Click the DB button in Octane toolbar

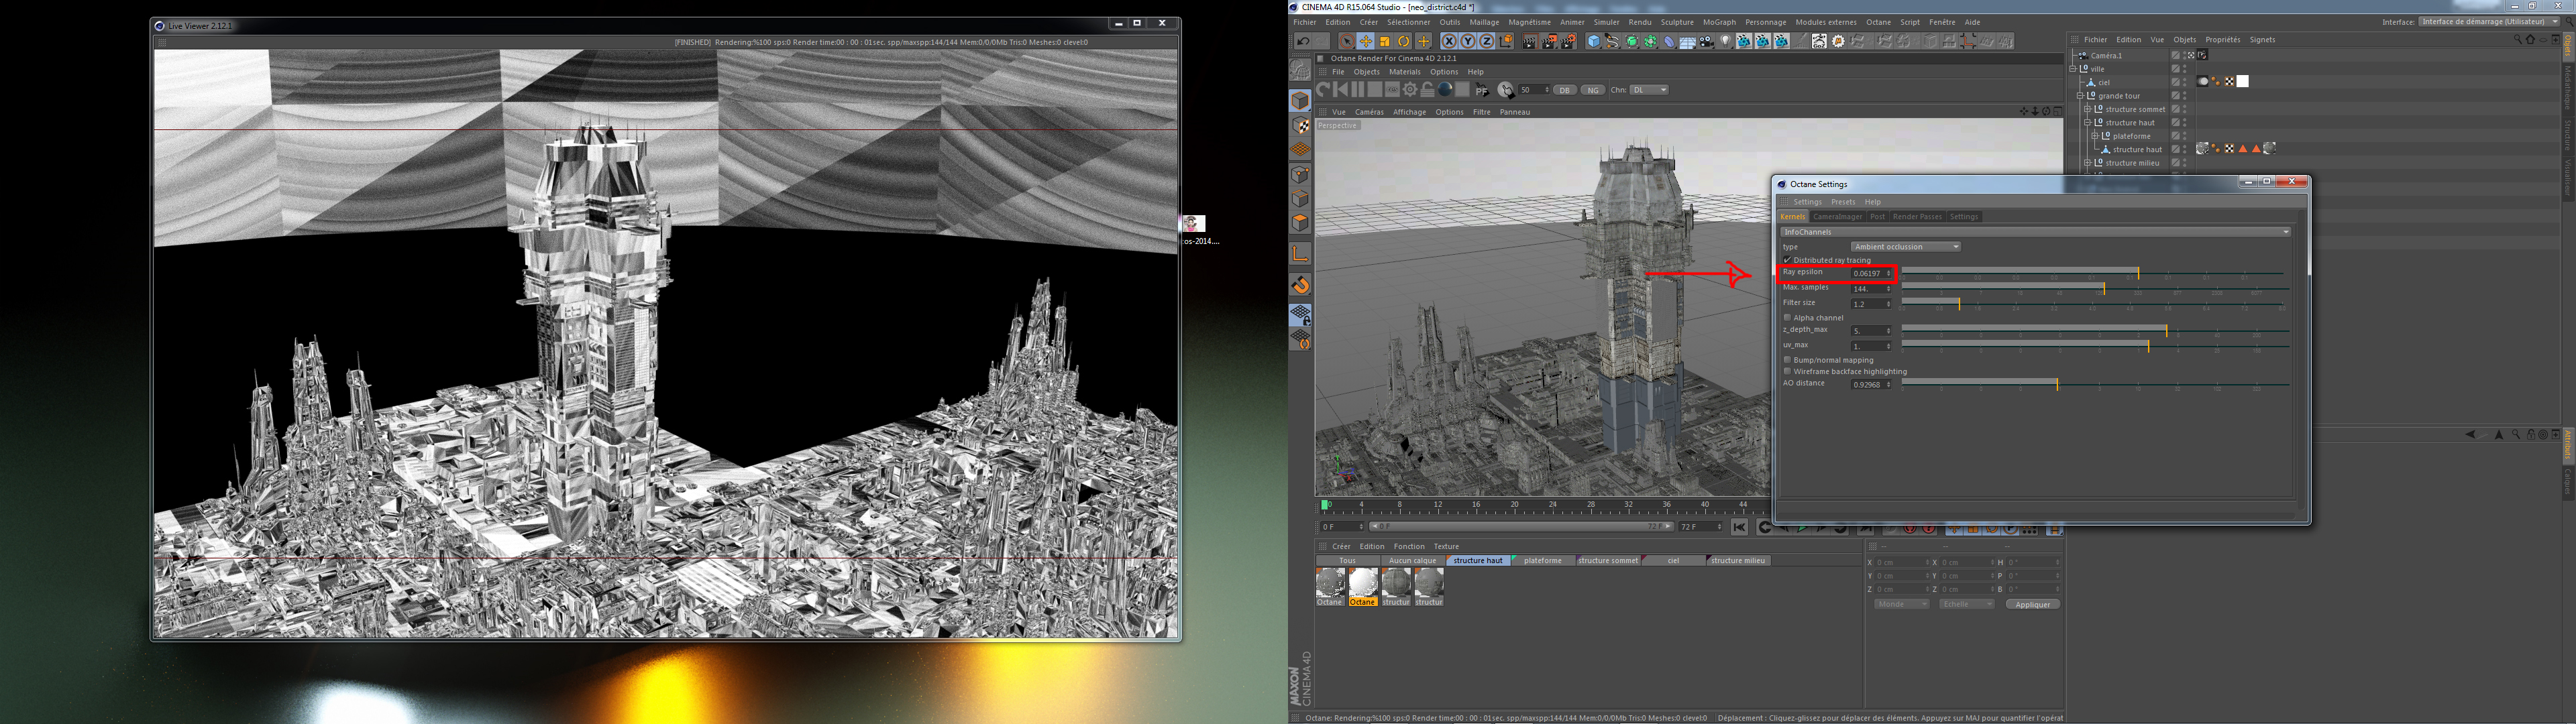click(x=1565, y=90)
